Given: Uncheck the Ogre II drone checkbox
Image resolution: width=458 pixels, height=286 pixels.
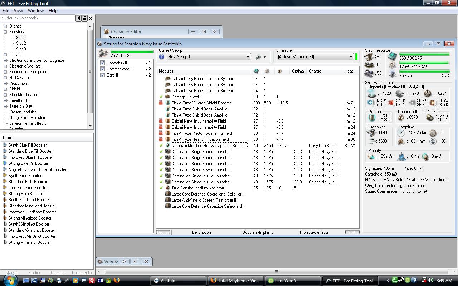Looking at the screenshot, I should (102, 75).
